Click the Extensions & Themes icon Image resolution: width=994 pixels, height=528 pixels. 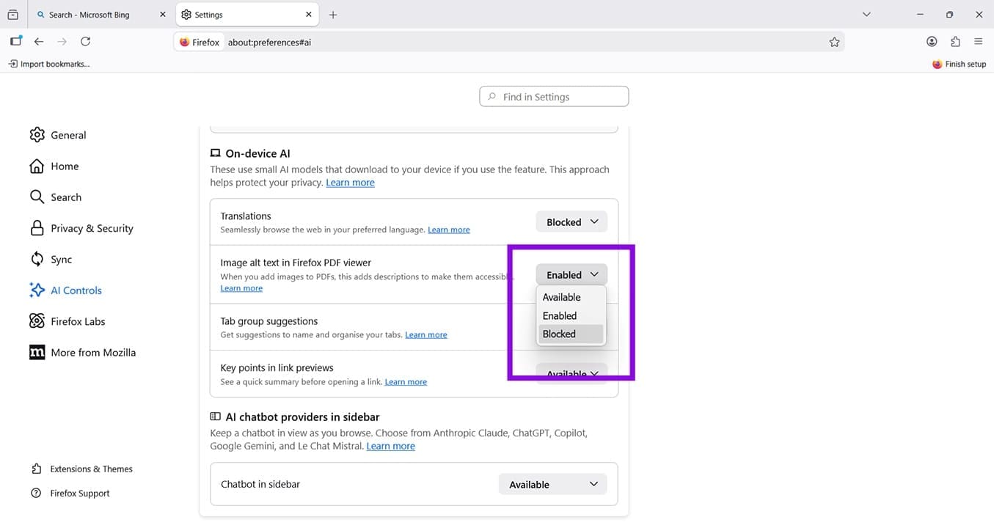(37, 469)
